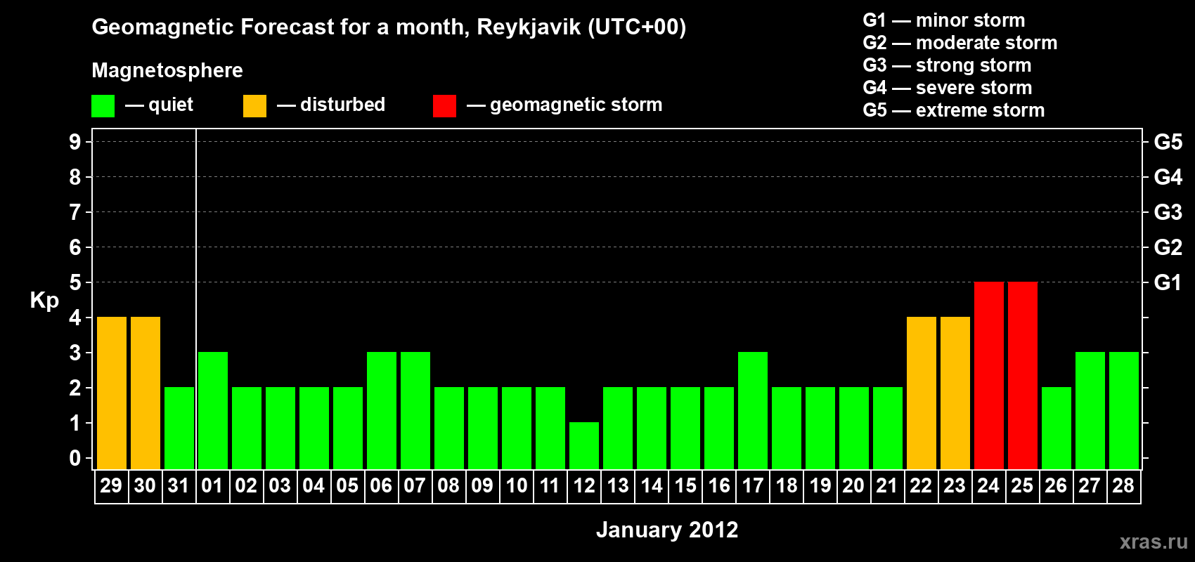This screenshot has width=1195, height=562.
Task: Click the '— quiet' legend label
Action: pyautogui.click(x=159, y=105)
